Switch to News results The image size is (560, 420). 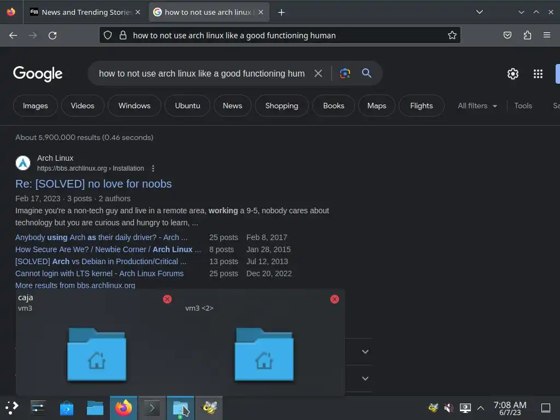232,106
